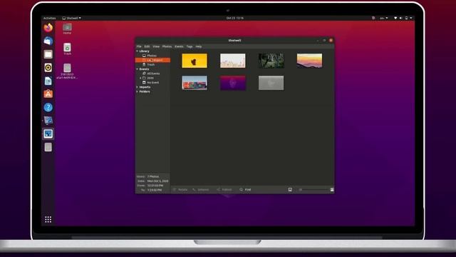Expand the Imports section in the sidebar
The width and height of the screenshot is (456, 257).
[138, 87]
